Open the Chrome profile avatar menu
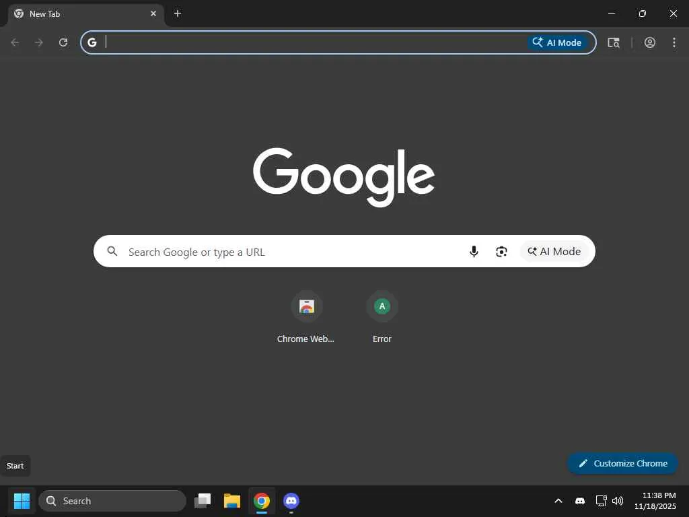Viewport: 689px width, 517px height. (x=650, y=42)
